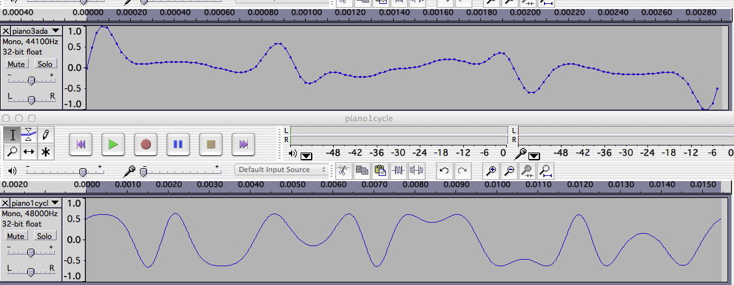
Task: Select the Multi-tool asterisk mode
Action: pyautogui.click(x=46, y=151)
